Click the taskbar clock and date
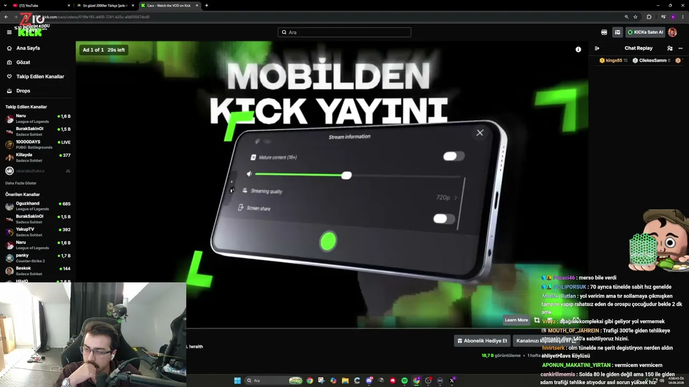 pyautogui.click(x=676, y=381)
